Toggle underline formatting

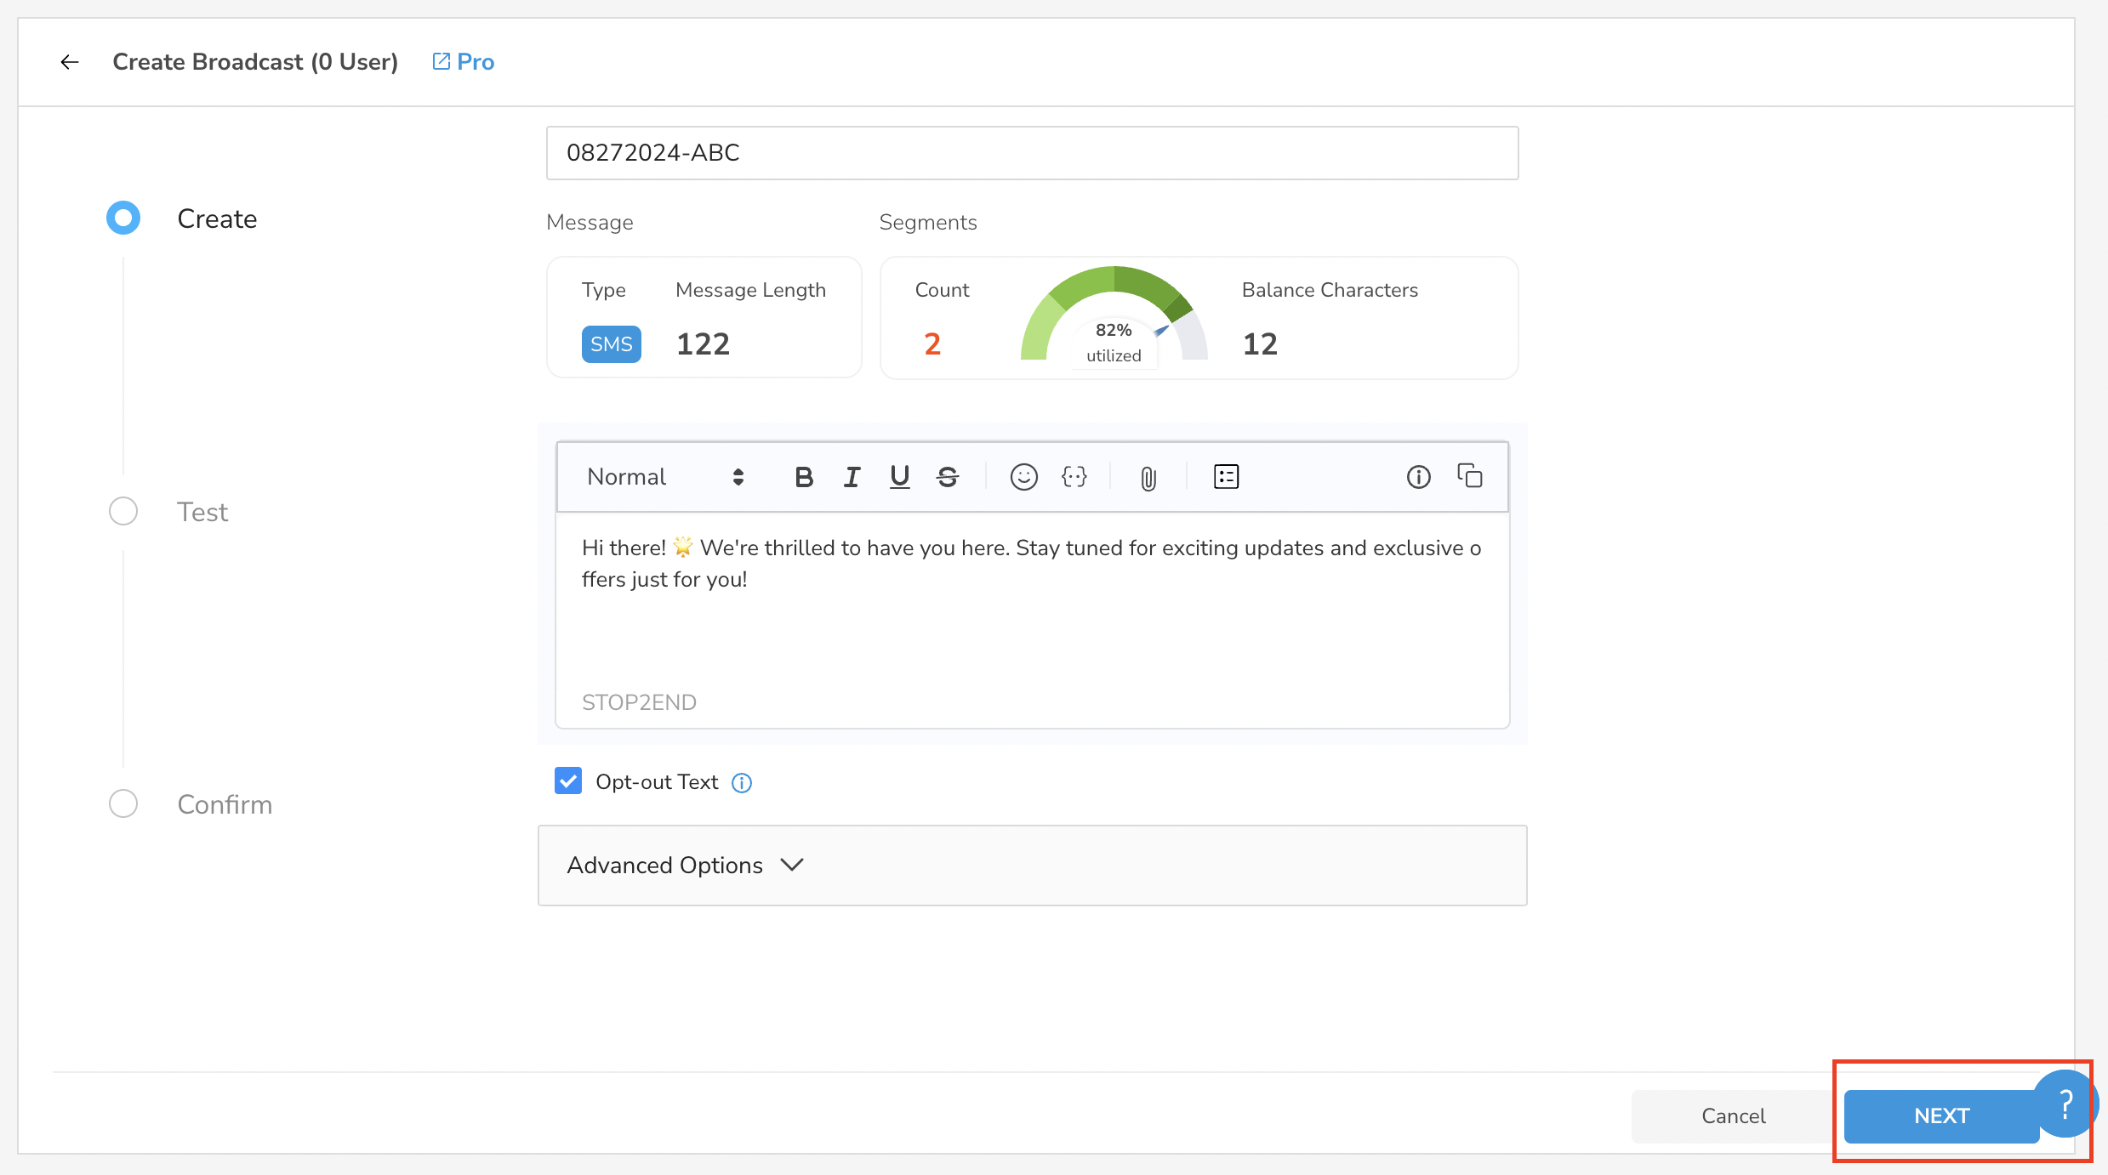click(x=899, y=477)
